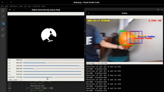
Task: Open the Run menu
Action: (x=30, y=6)
